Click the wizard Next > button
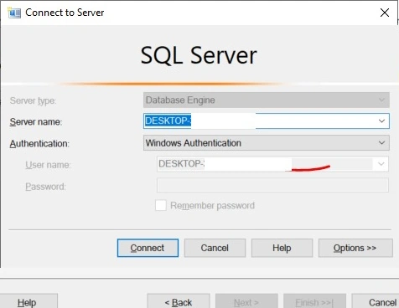 point(246,301)
